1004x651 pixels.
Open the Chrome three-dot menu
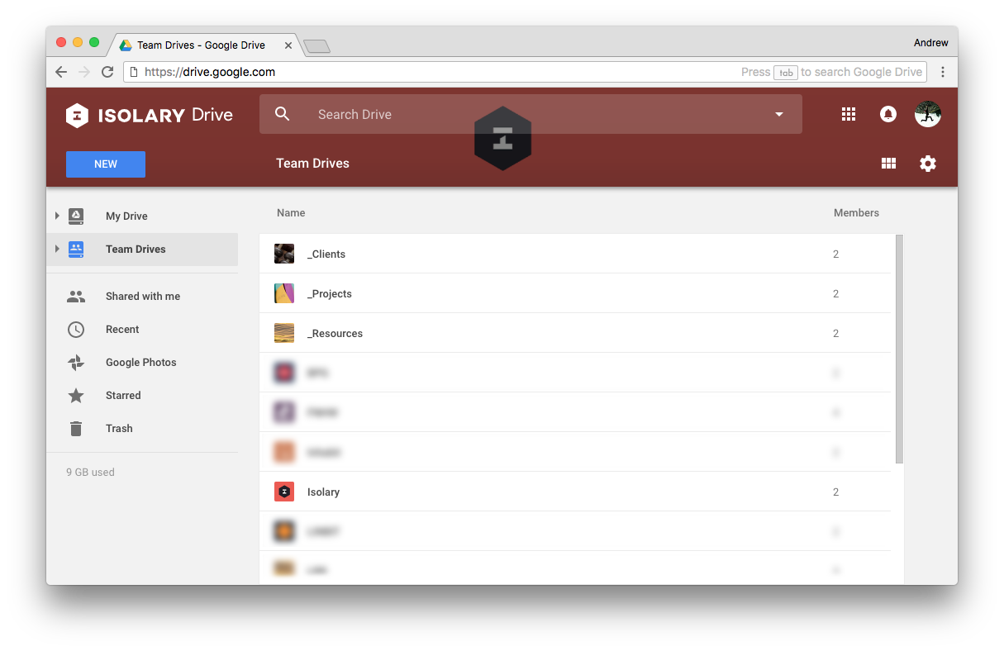coord(943,72)
